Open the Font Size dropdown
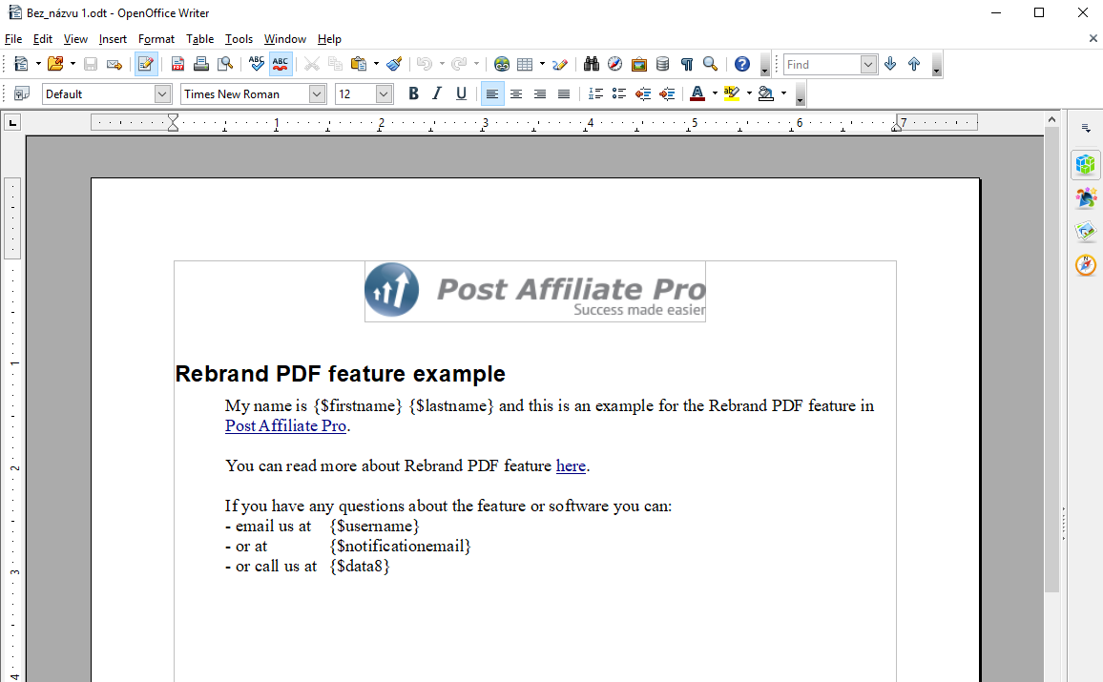Screen dimensions: 1103x682 [x=384, y=93]
